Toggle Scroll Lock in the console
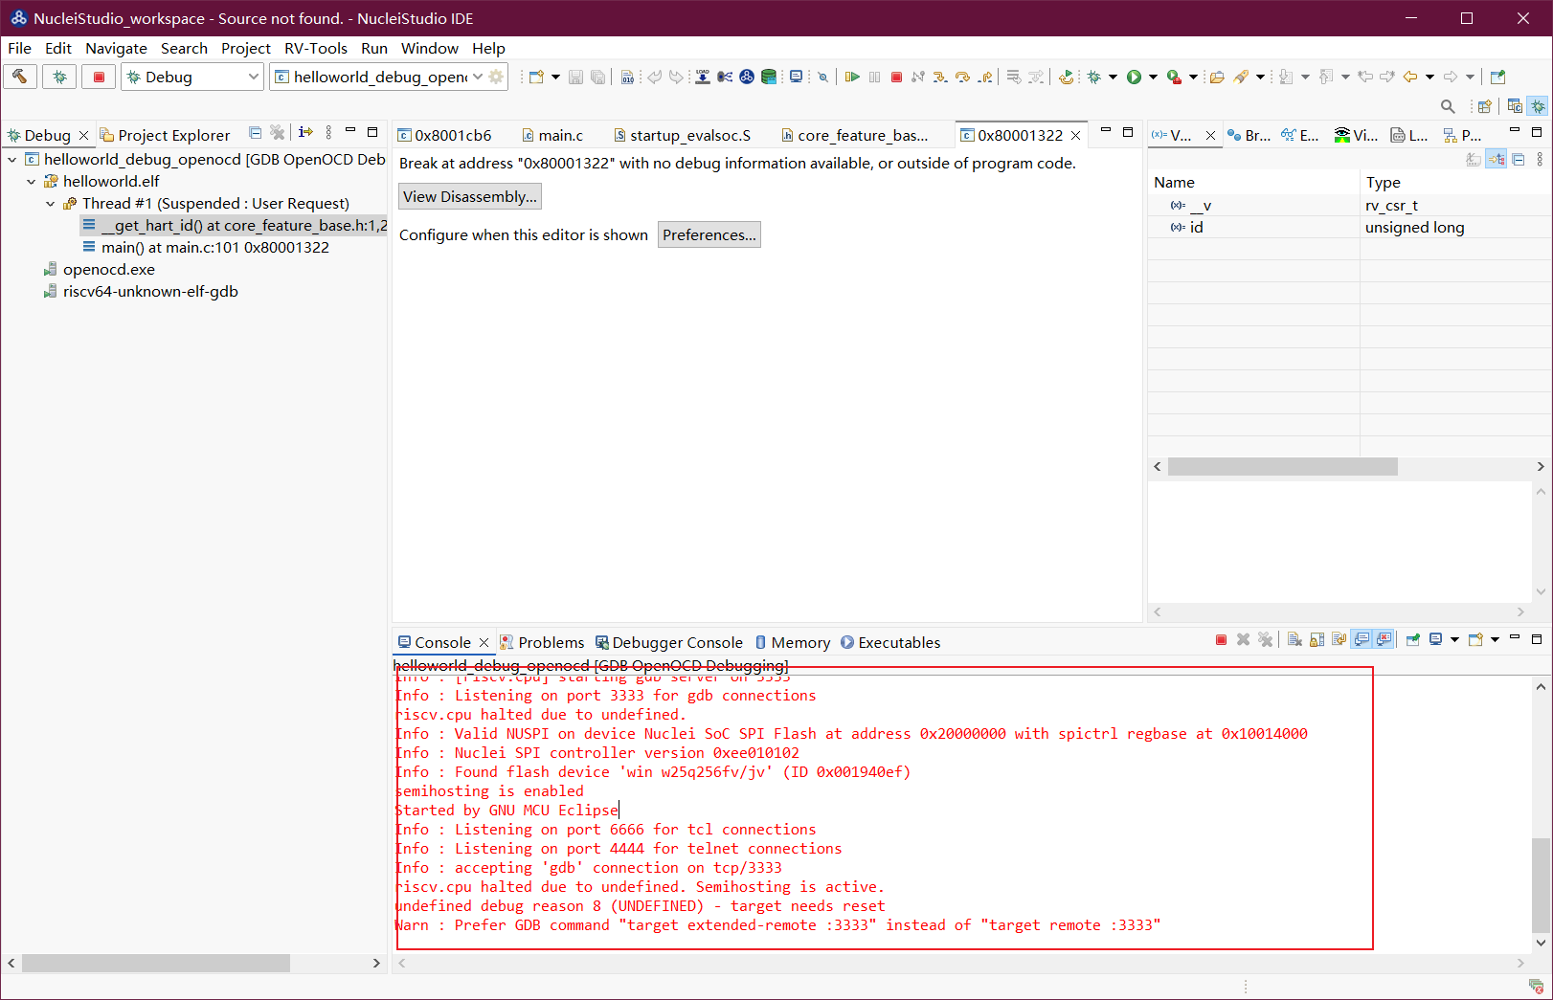The image size is (1553, 1000). [1317, 640]
